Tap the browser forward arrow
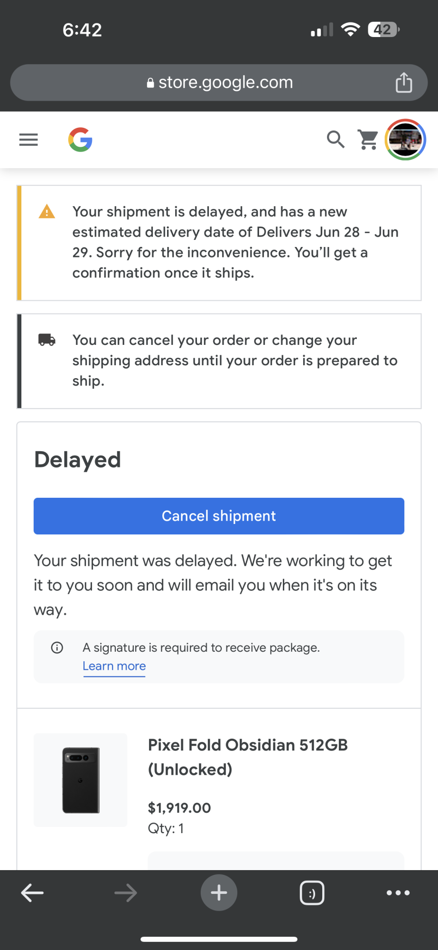This screenshot has height=950, width=438. click(x=126, y=893)
